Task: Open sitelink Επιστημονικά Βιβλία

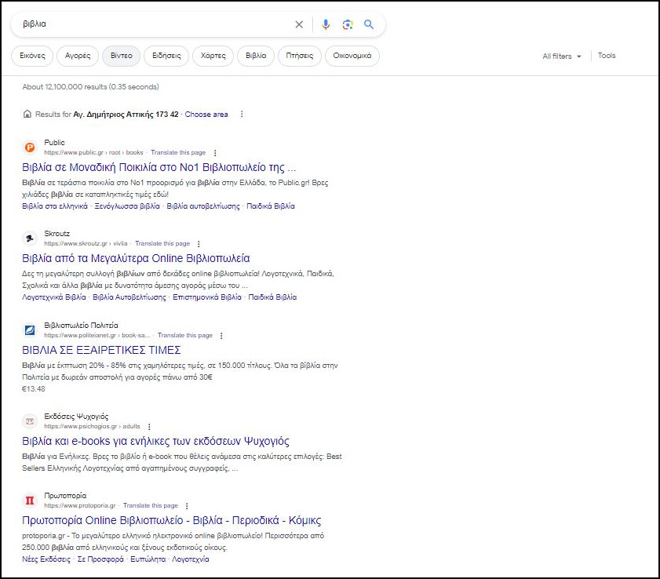Action: click(x=207, y=297)
